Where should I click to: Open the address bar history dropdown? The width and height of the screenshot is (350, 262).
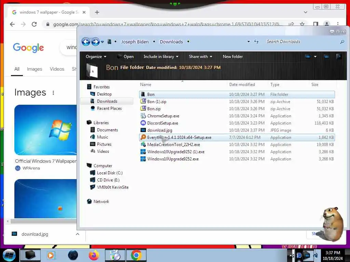click(x=248, y=42)
